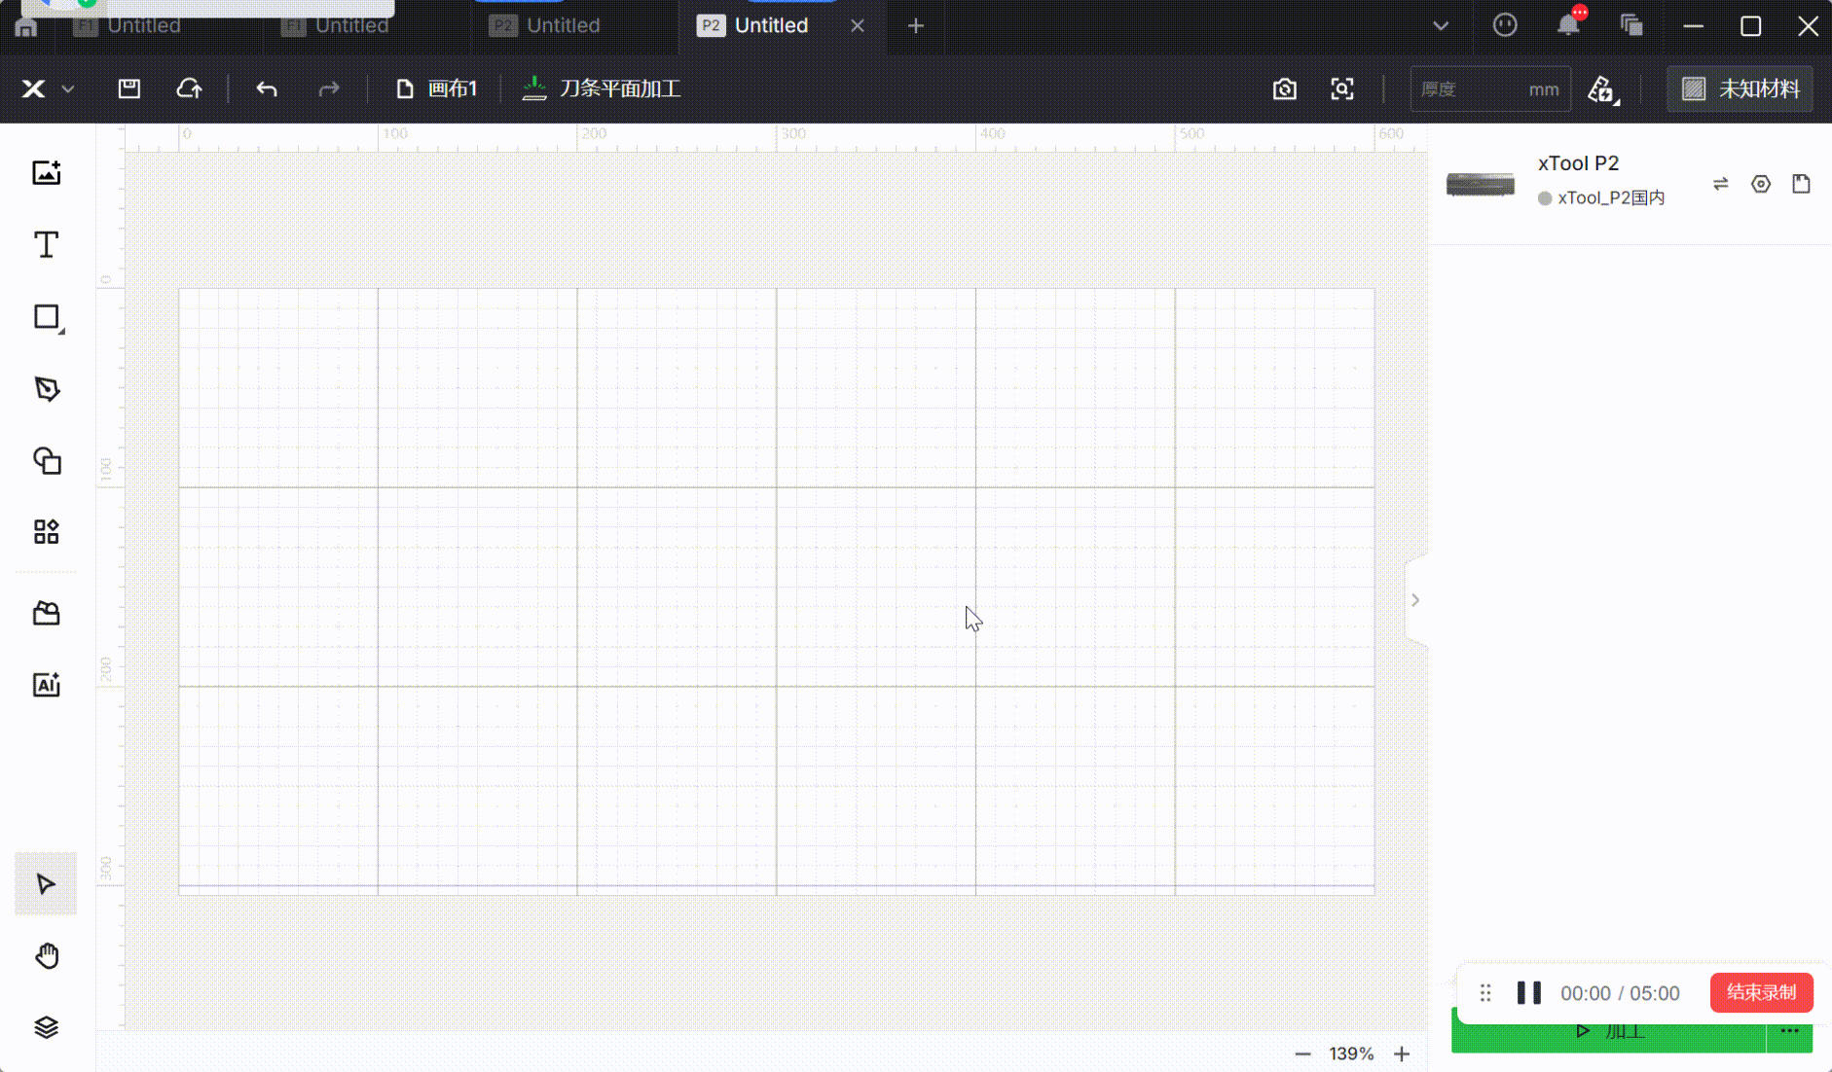Open the apps grid tool
The height and width of the screenshot is (1072, 1832).
tap(46, 532)
